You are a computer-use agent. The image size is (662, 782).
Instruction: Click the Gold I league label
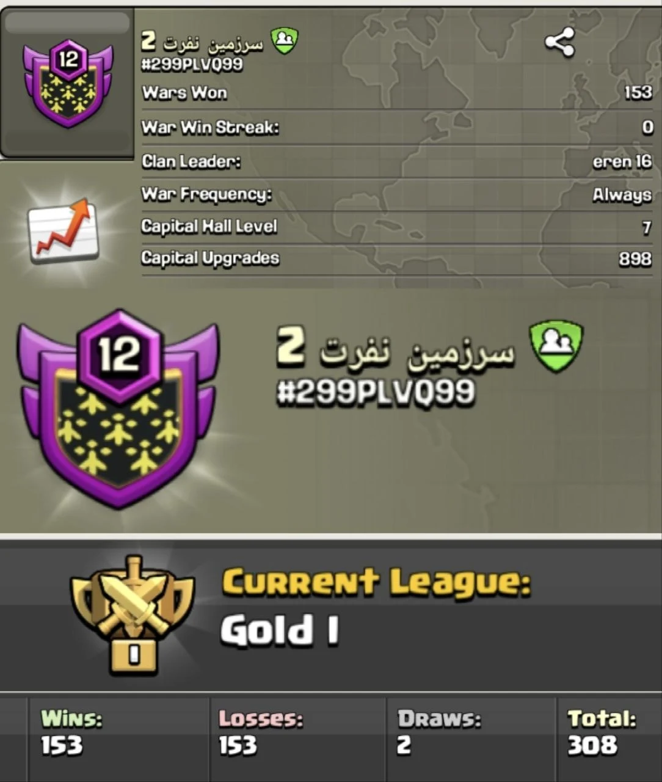coord(279,630)
